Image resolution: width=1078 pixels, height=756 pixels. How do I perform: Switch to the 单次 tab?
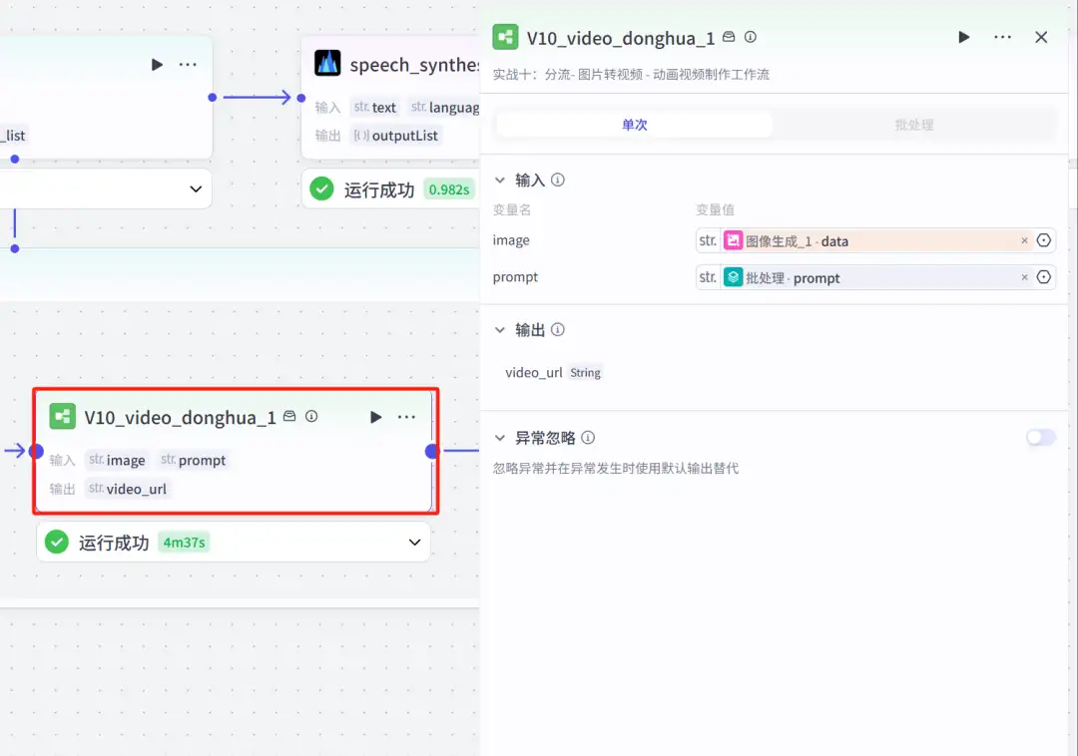pos(634,125)
